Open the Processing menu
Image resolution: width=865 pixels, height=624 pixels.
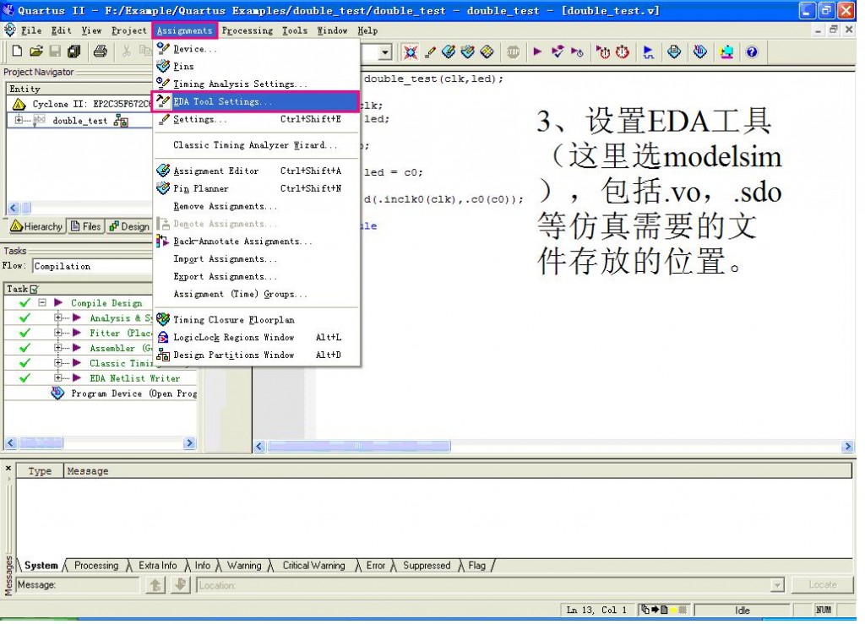249,31
